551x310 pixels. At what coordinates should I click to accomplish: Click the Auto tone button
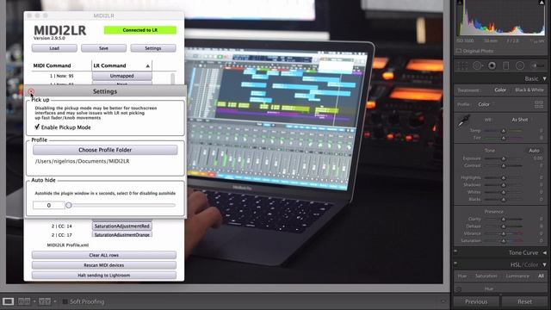point(534,151)
